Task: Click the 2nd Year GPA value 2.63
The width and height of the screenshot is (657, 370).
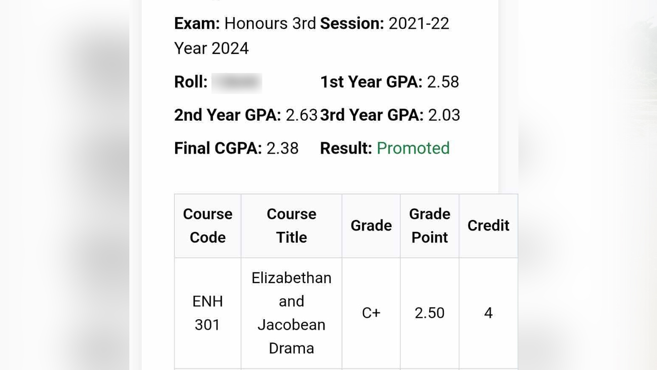Action: point(301,115)
